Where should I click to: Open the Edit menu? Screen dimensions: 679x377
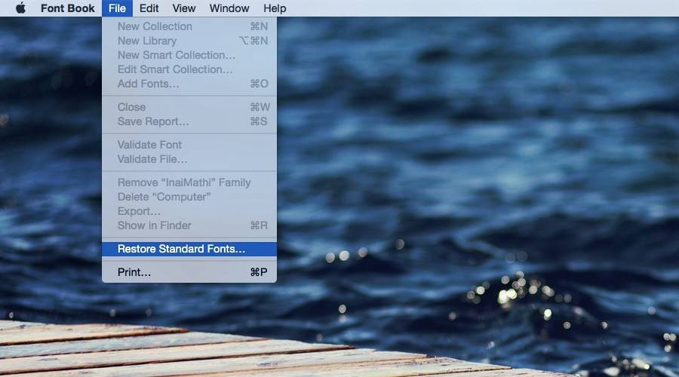click(x=149, y=8)
